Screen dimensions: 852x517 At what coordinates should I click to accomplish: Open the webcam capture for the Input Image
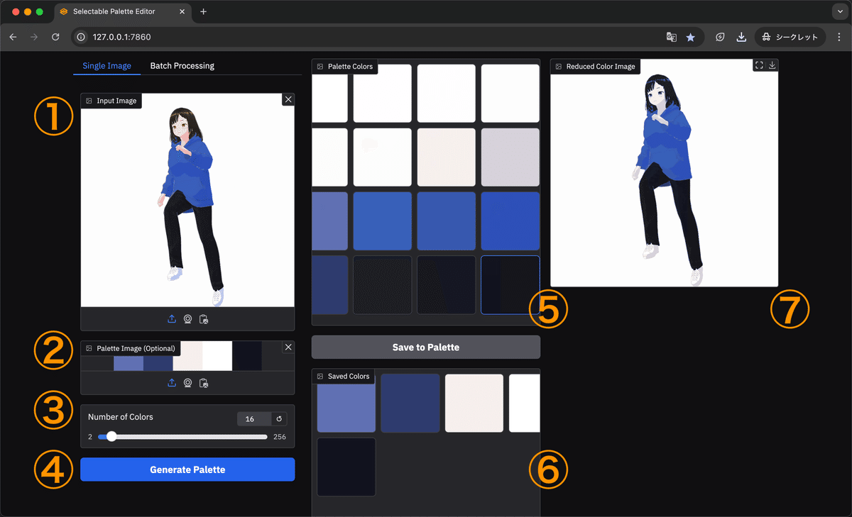click(187, 318)
